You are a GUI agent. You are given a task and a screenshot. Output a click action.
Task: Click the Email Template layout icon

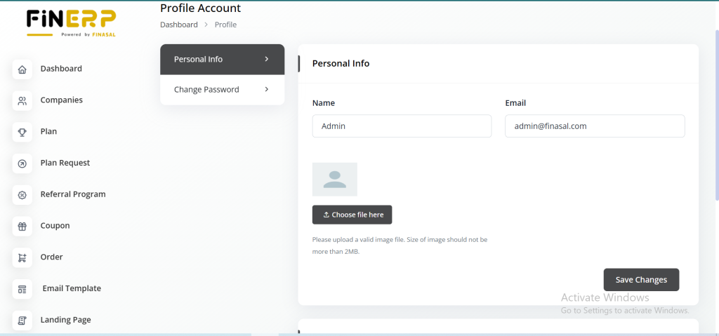click(22, 289)
